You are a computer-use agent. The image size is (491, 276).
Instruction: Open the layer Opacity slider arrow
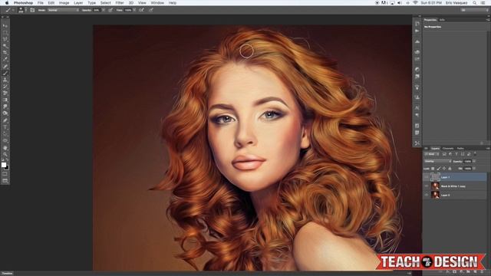pos(474,162)
